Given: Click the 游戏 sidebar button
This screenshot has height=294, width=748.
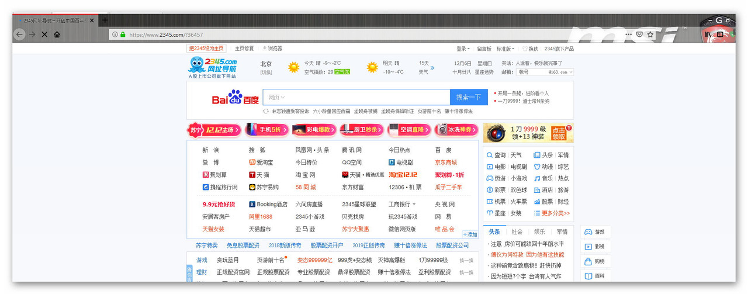Looking at the screenshot, I should pos(595,232).
